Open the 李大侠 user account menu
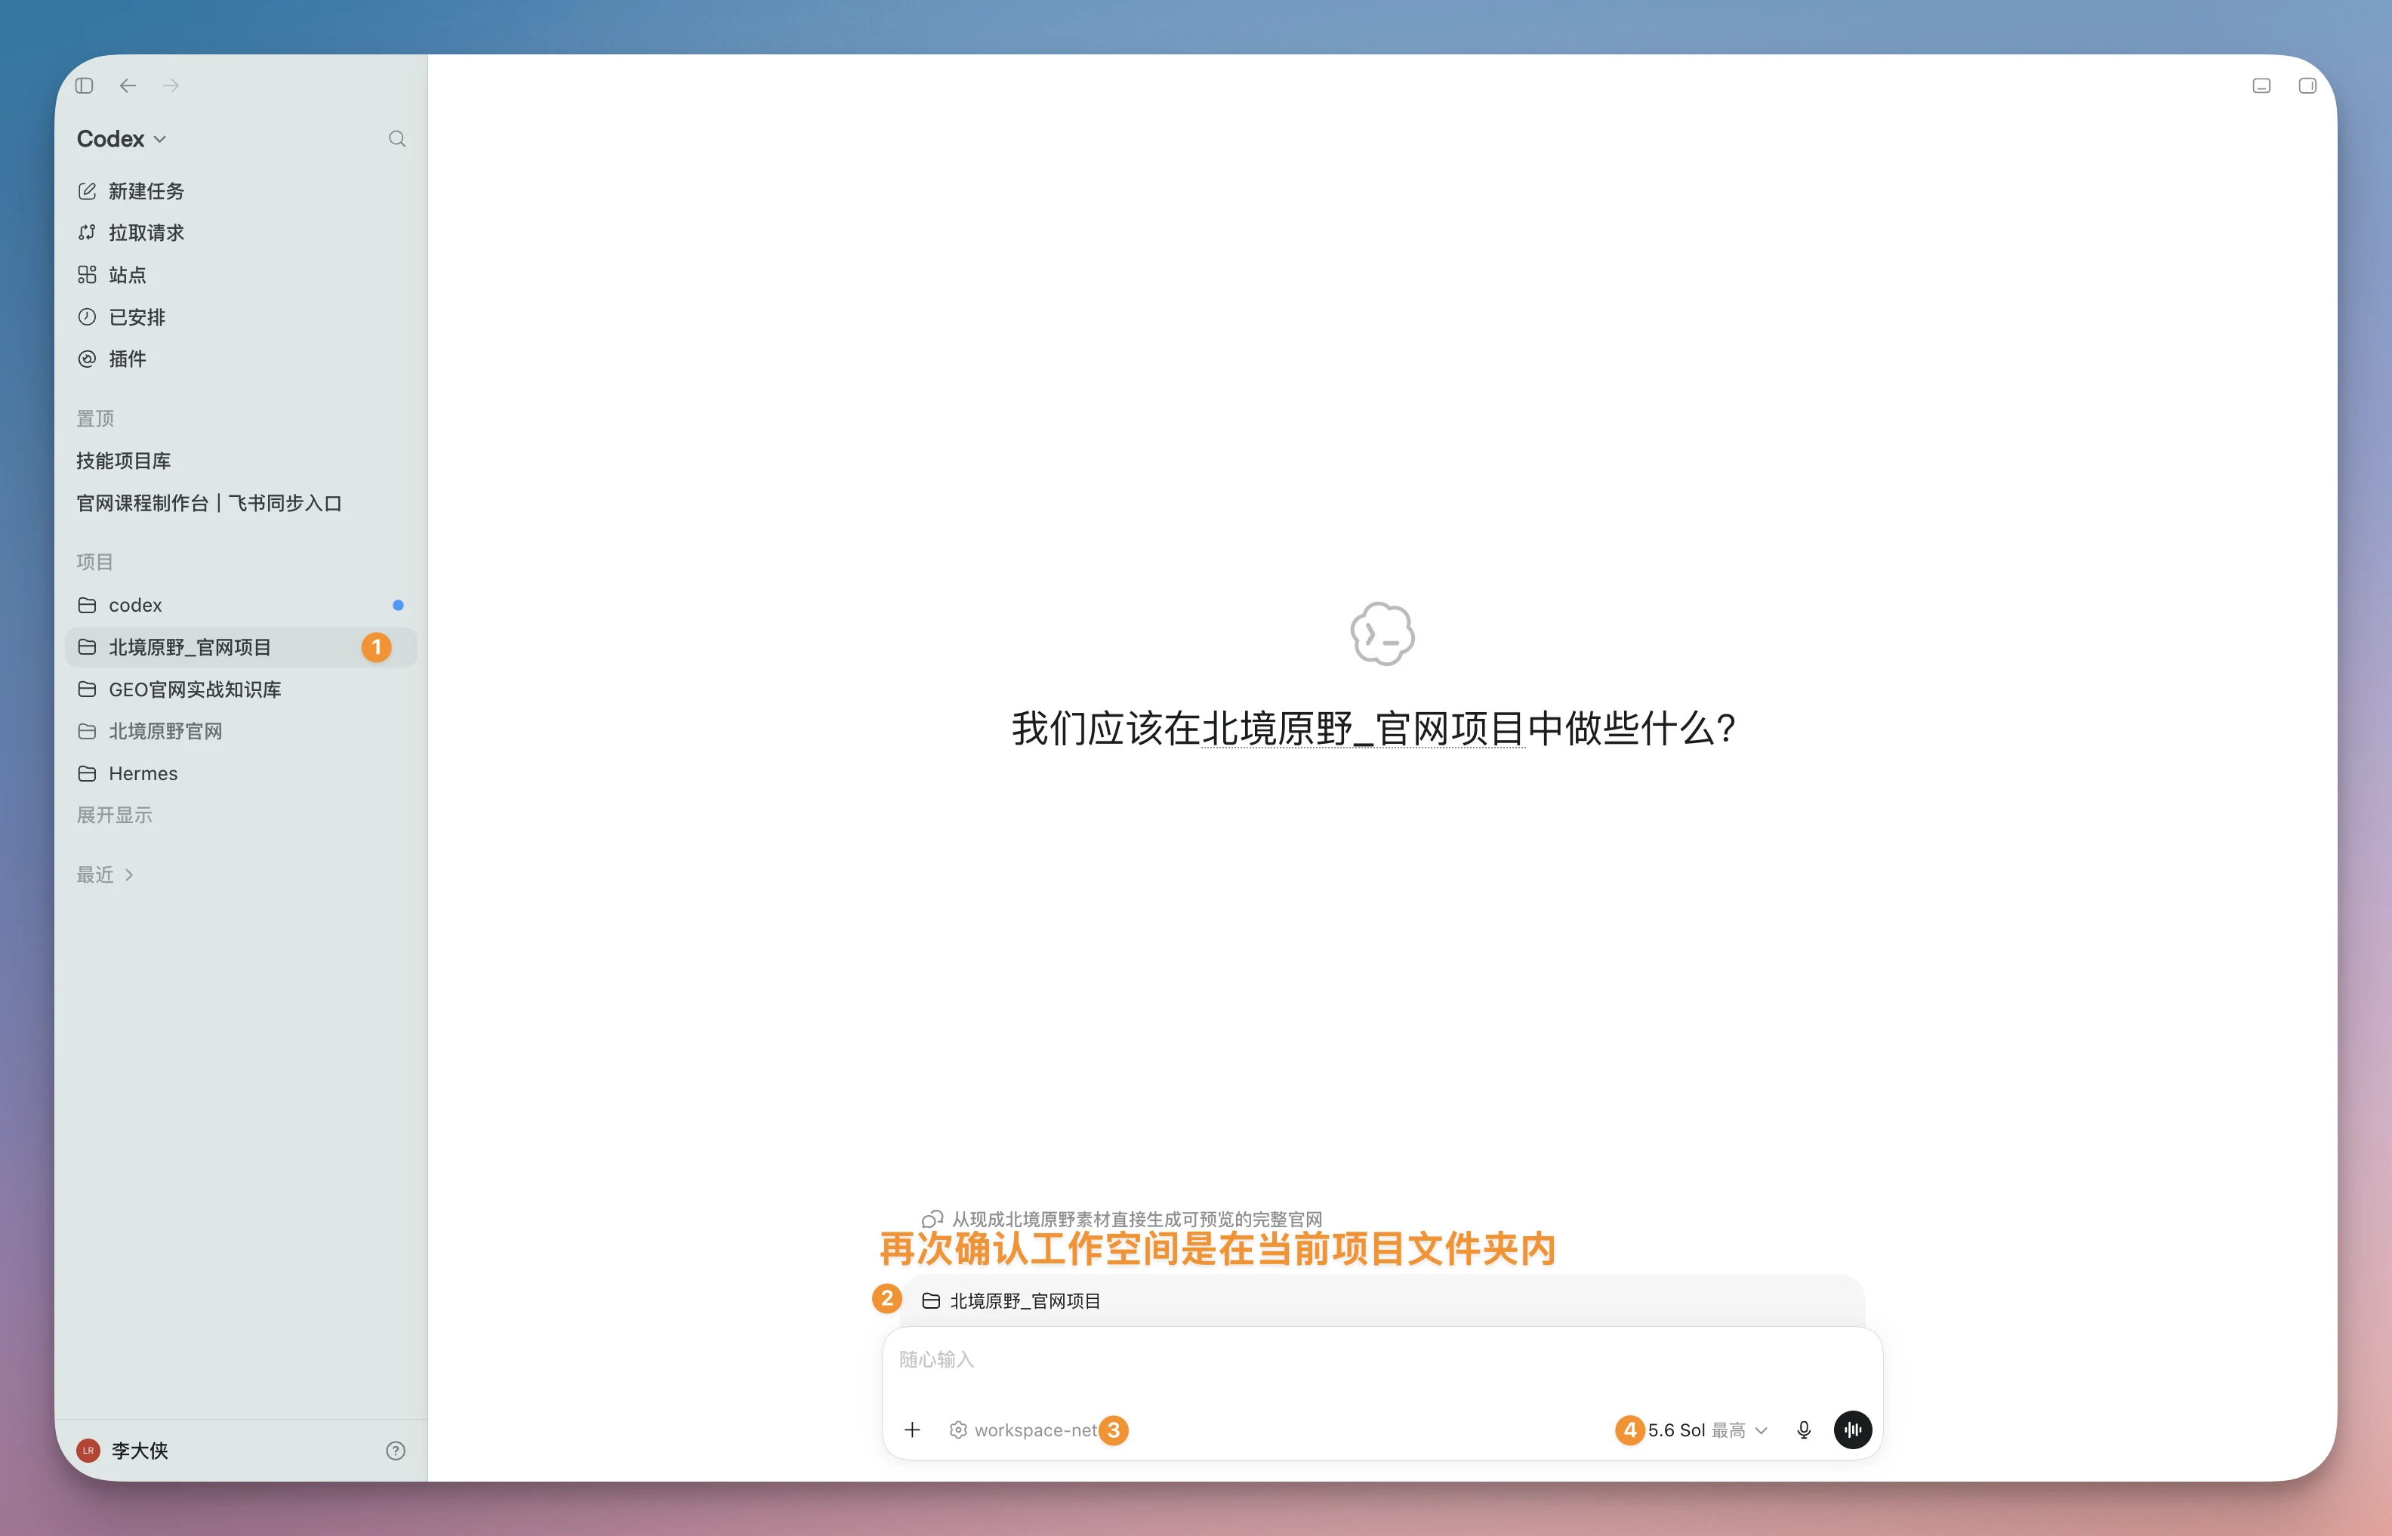Screen dimensions: 2392x1536 (124, 1450)
